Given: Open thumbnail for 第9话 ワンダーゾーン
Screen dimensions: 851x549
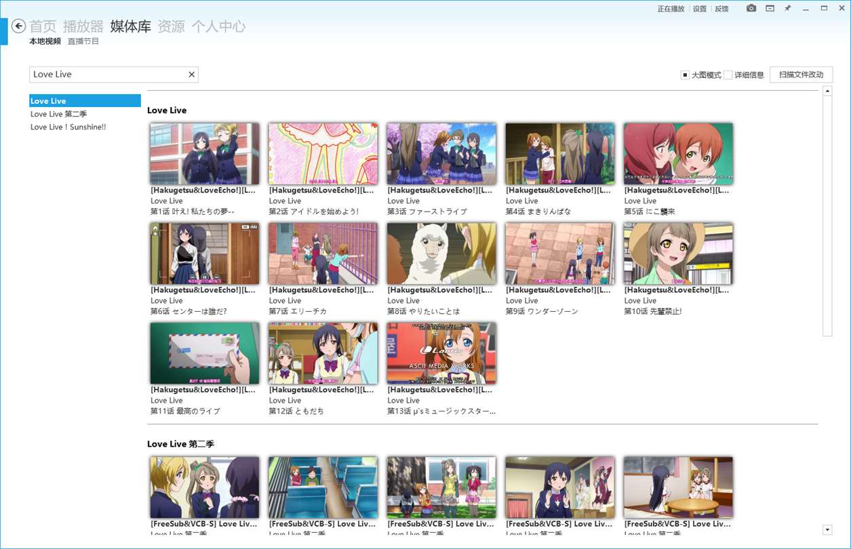Looking at the screenshot, I should [560, 253].
